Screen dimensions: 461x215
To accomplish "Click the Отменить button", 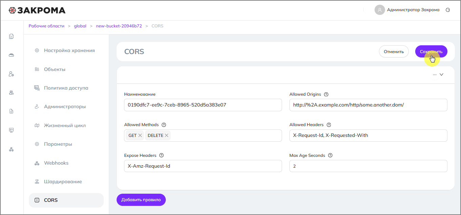I will point(394,52).
